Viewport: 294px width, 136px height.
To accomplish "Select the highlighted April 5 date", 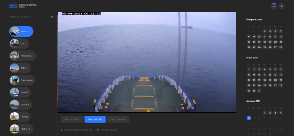I will pos(249,118).
